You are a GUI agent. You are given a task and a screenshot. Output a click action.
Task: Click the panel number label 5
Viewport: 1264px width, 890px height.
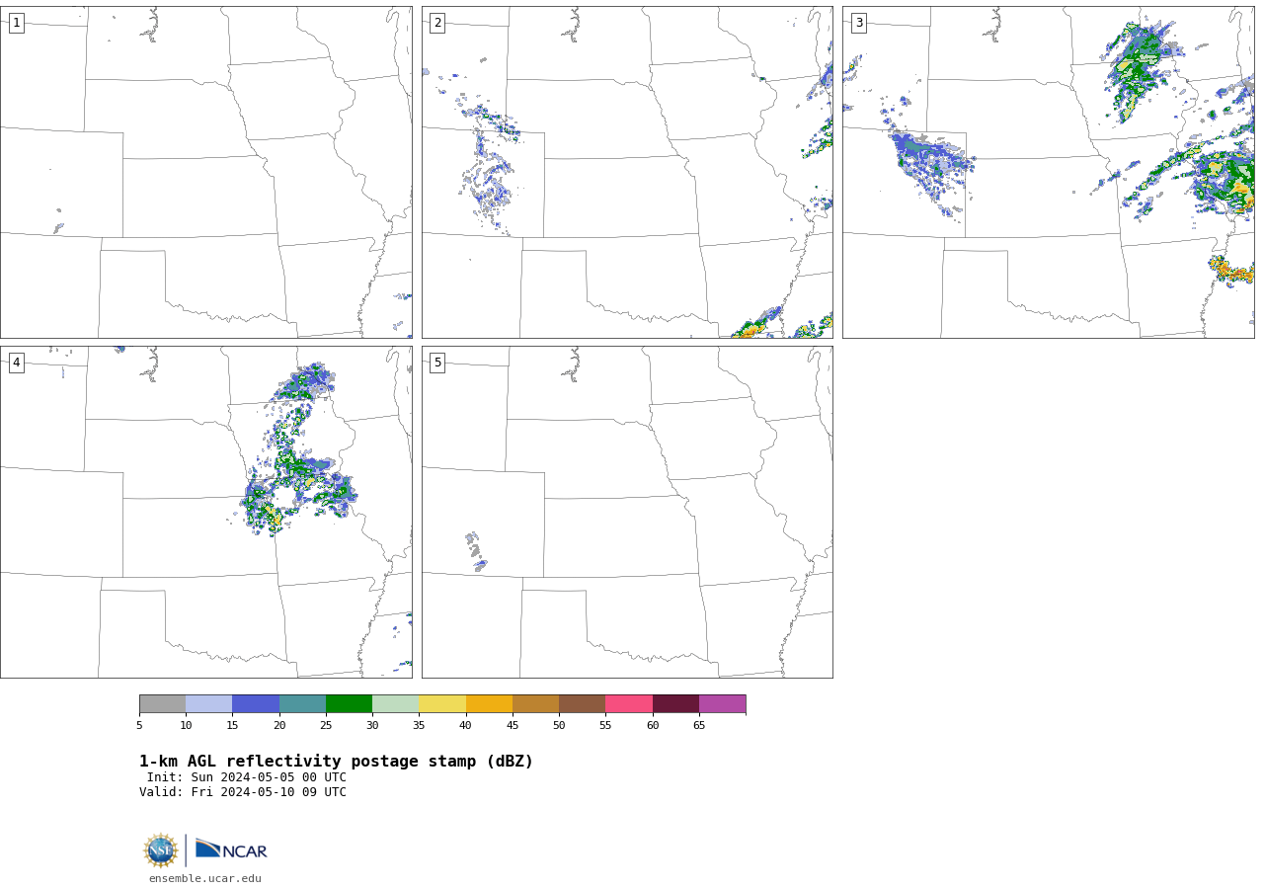(x=437, y=363)
